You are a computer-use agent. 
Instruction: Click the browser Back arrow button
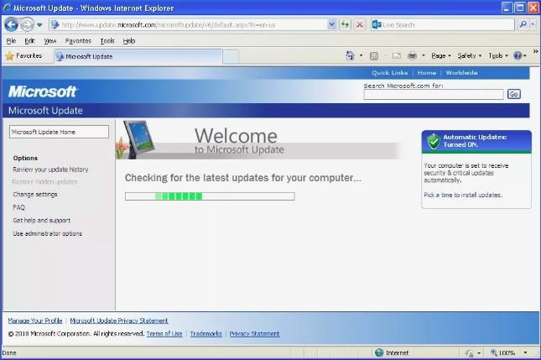(11, 24)
